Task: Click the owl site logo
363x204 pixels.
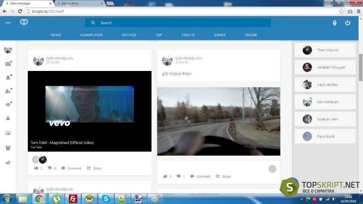Action: 24,22
